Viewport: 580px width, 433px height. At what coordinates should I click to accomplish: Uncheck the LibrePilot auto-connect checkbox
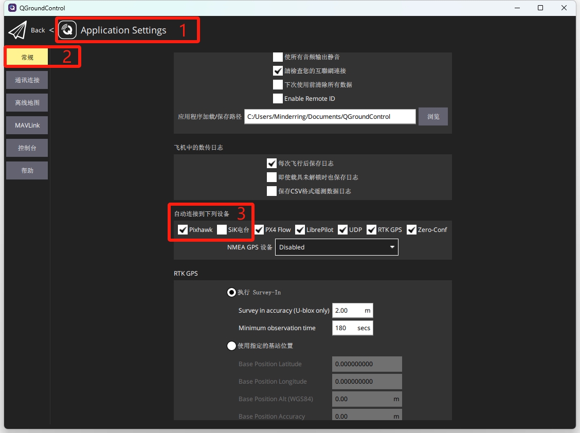(300, 229)
